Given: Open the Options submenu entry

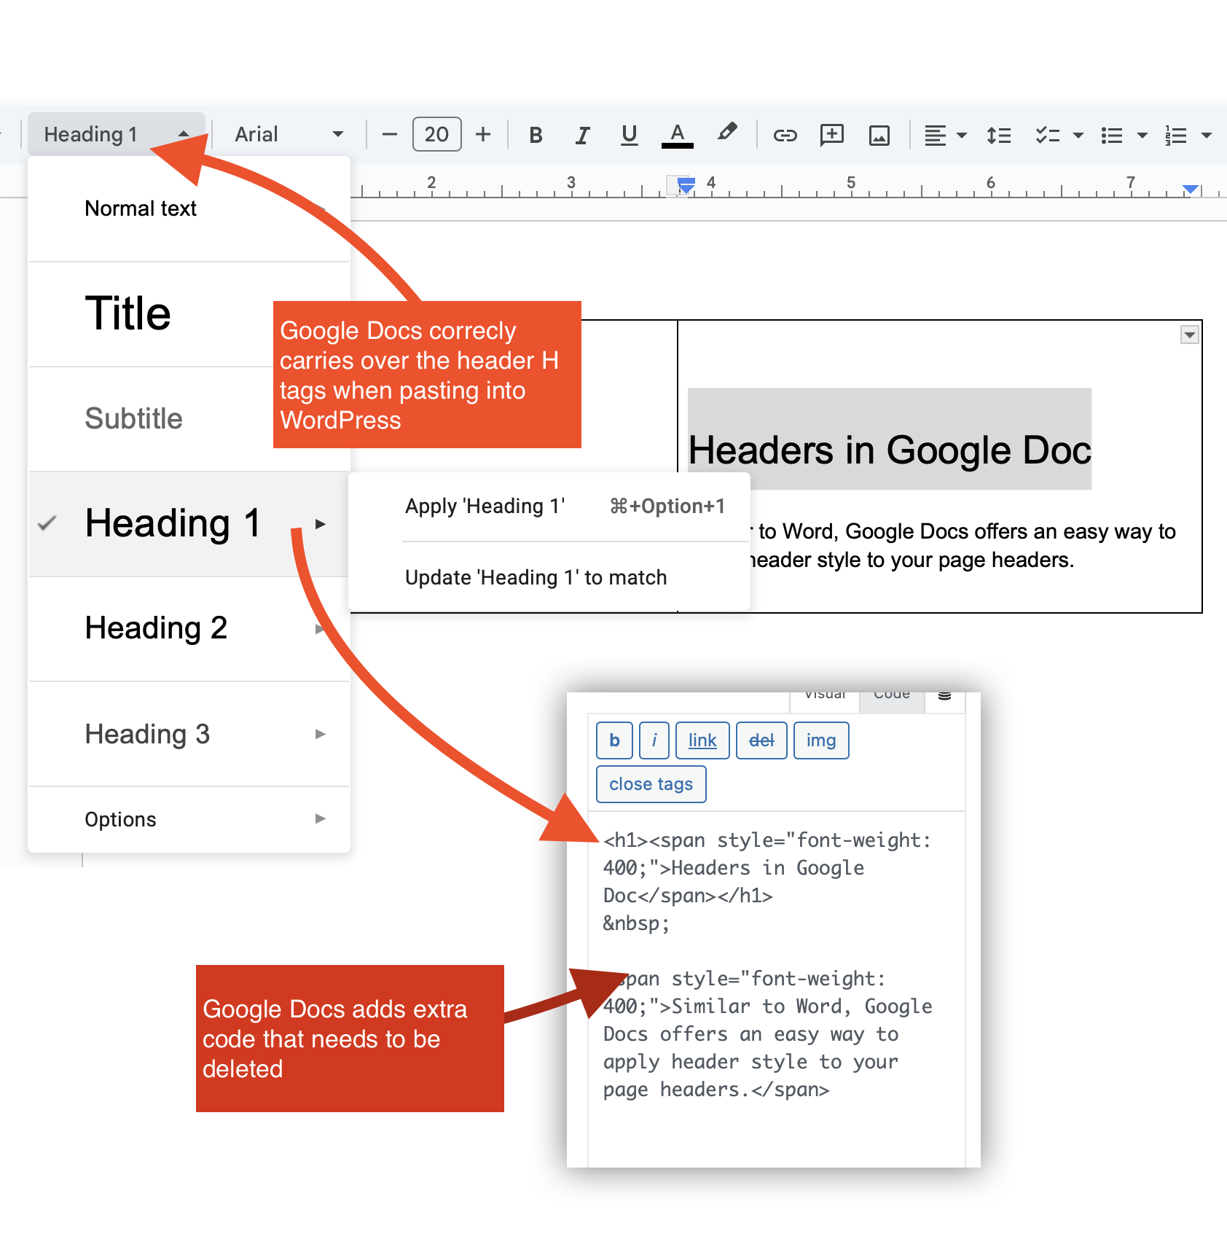Looking at the screenshot, I should (189, 819).
